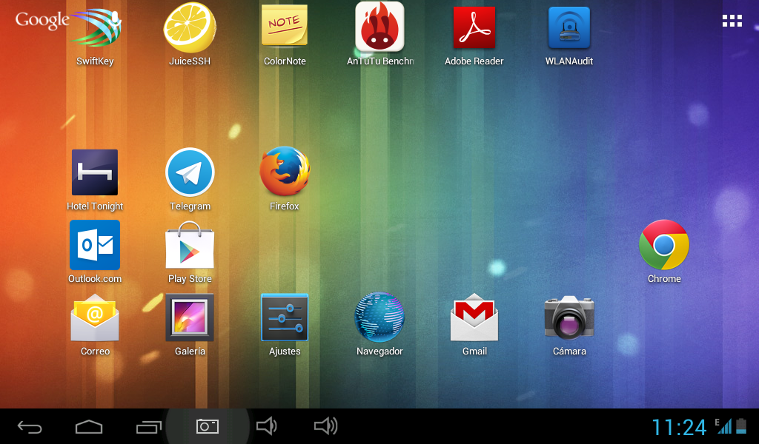The width and height of the screenshot is (759, 444).
Task: Open Ajustes settings
Action: pyautogui.click(x=285, y=325)
